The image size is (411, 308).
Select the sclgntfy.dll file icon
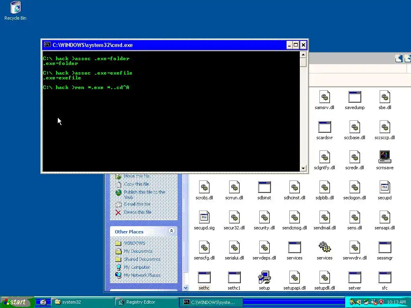[x=324, y=157]
